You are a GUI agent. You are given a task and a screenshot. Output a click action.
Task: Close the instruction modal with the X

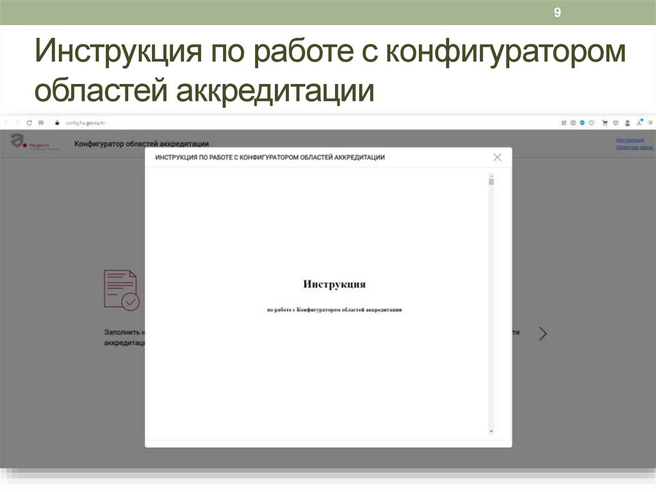498,156
